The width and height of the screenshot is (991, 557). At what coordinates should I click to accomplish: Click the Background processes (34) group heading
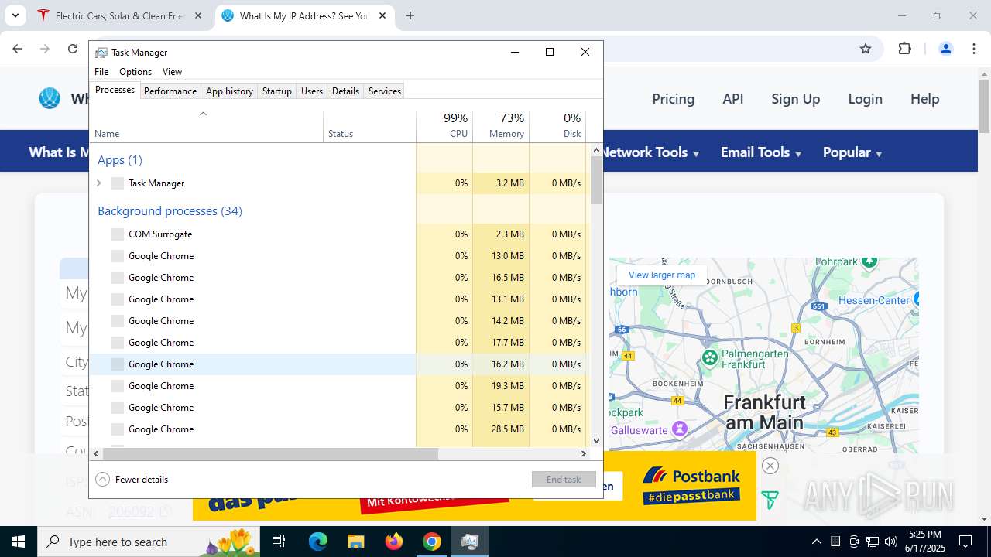170,211
